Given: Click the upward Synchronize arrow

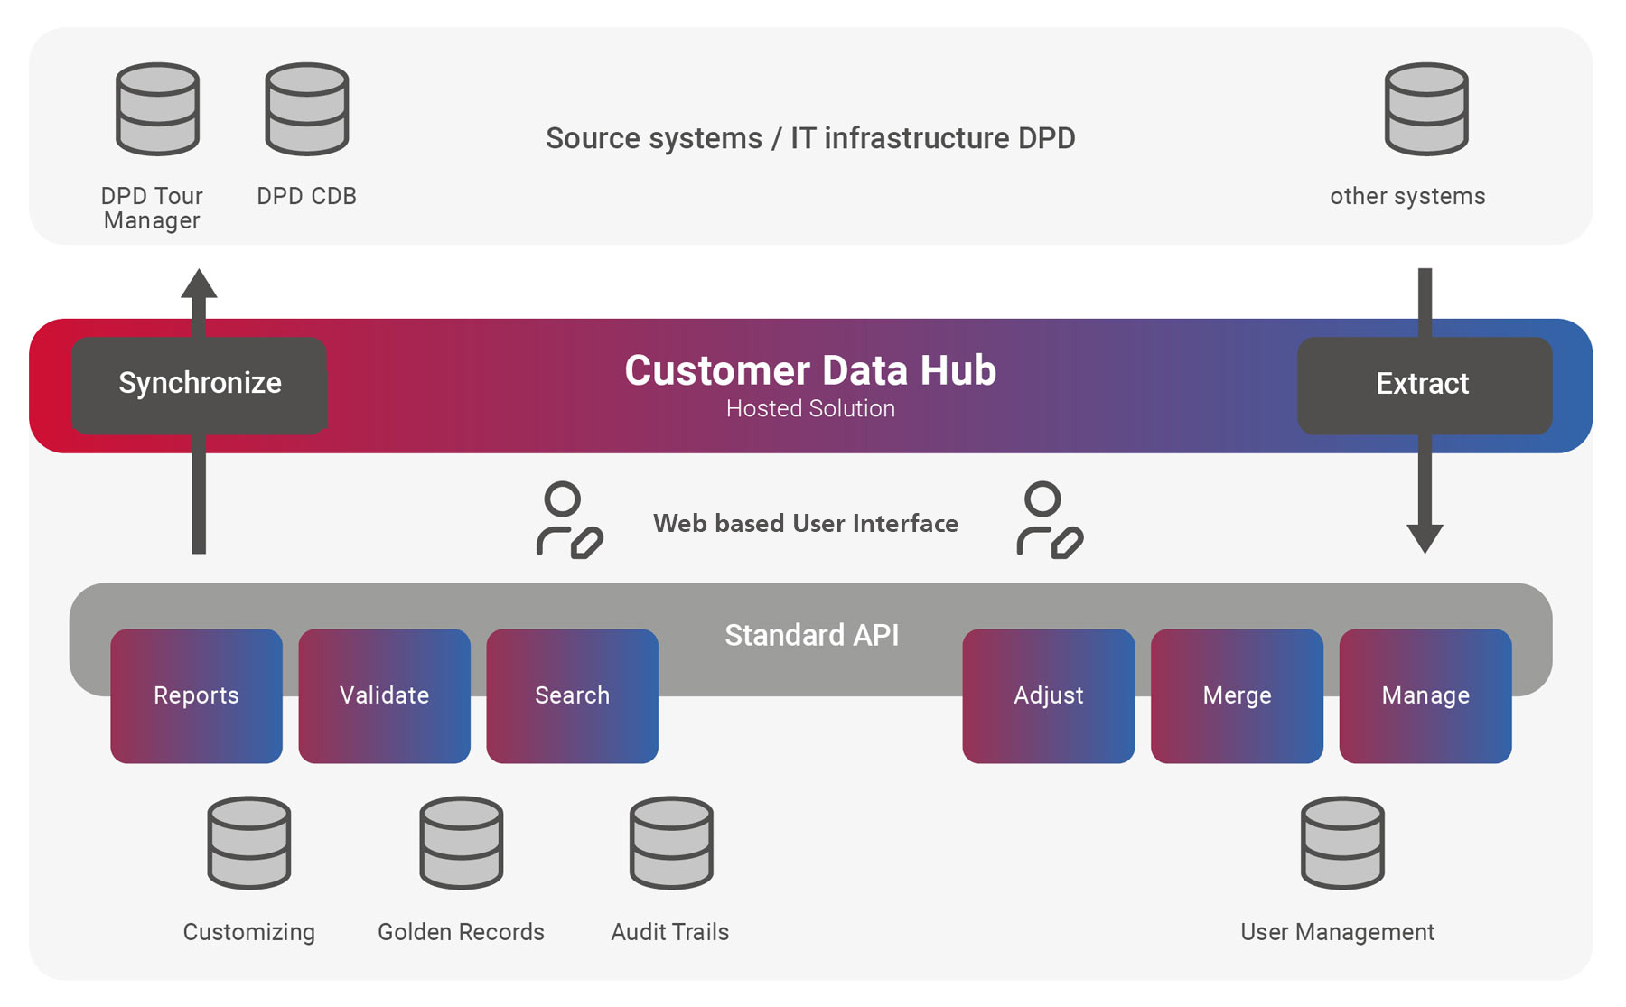Looking at the screenshot, I should (x=200, y=289).
